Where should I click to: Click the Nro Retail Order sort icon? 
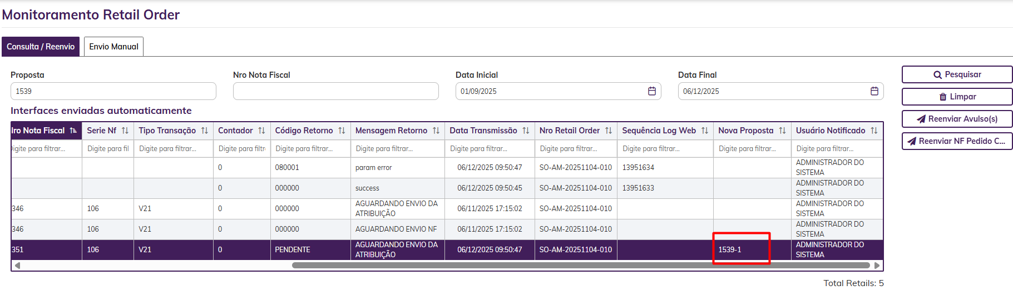coord(609,131)
